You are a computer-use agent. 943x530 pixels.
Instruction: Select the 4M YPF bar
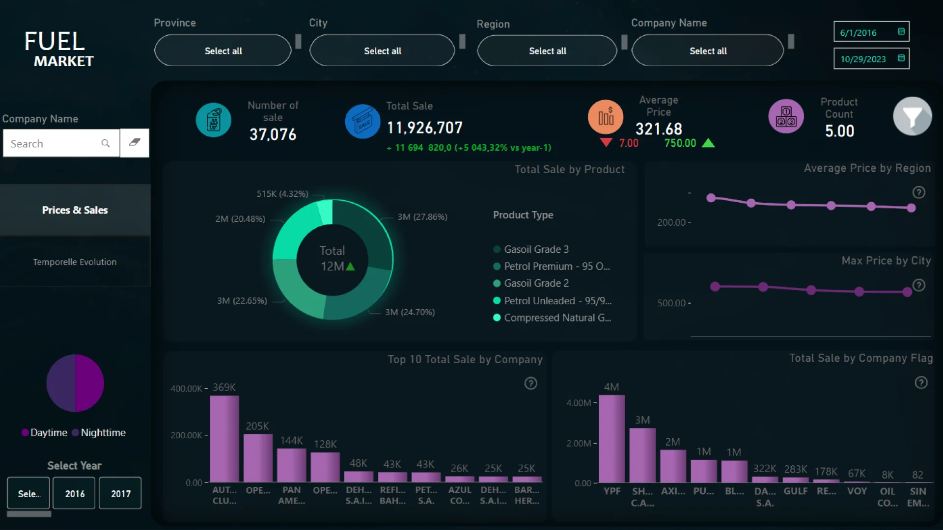click(x=611, y=439)
